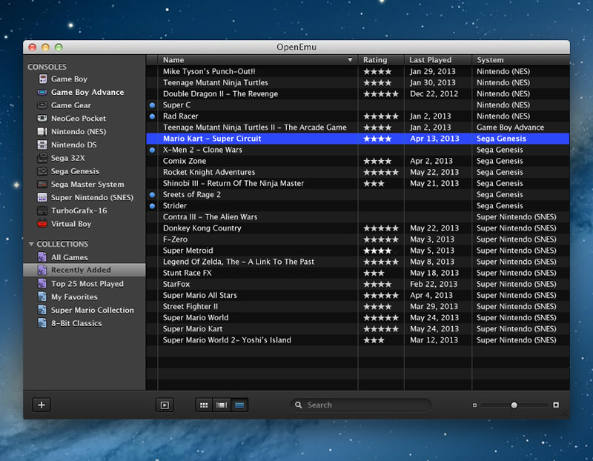Click the Super Nintendo (SNES) sidebar icon

[x=42, y=197]
